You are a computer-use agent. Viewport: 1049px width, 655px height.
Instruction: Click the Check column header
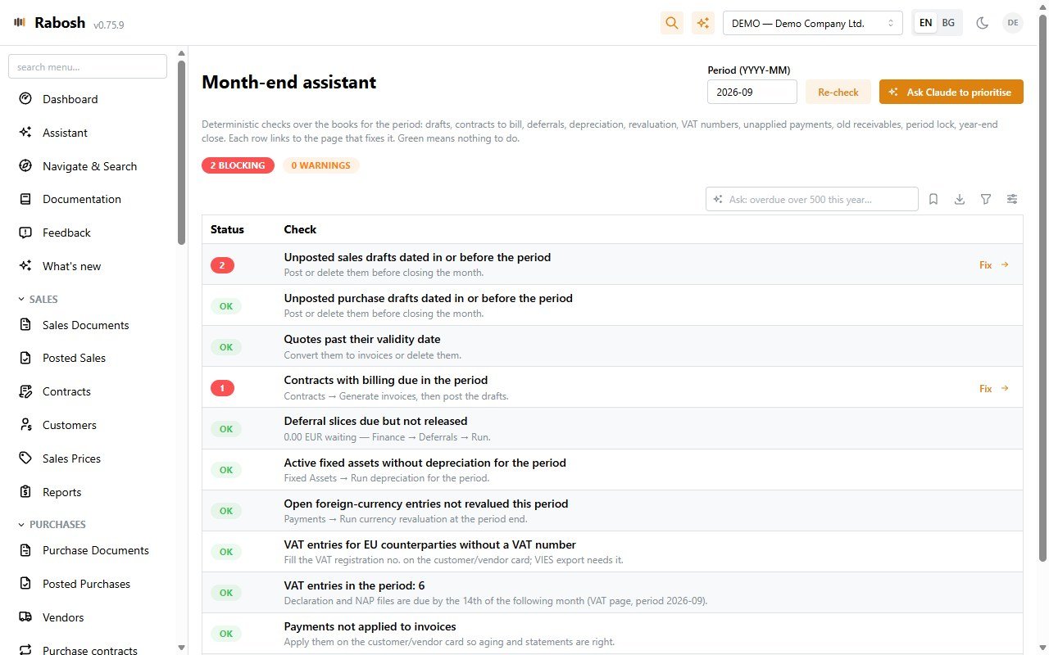point(300,229)
